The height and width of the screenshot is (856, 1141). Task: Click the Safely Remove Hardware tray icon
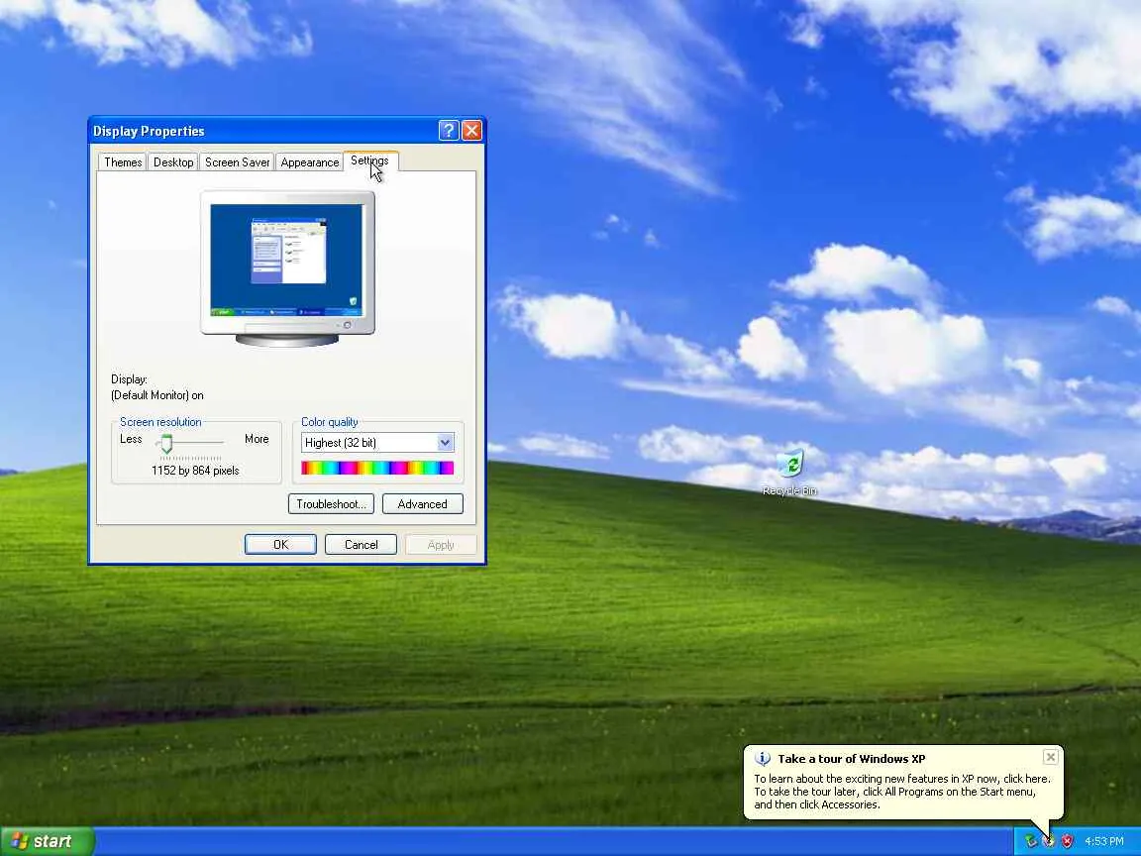1030,841
